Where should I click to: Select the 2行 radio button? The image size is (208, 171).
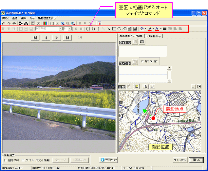(151, 61)
